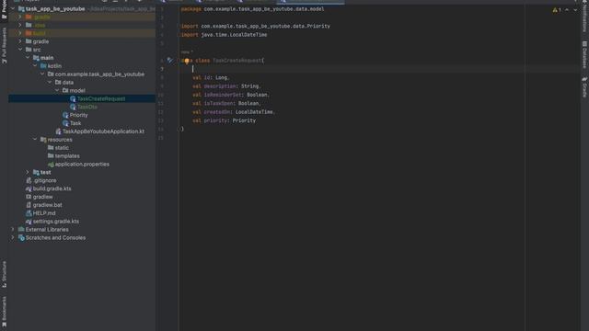
Task: Collapse the task_app_be_youtube project root
Action: 13,8
